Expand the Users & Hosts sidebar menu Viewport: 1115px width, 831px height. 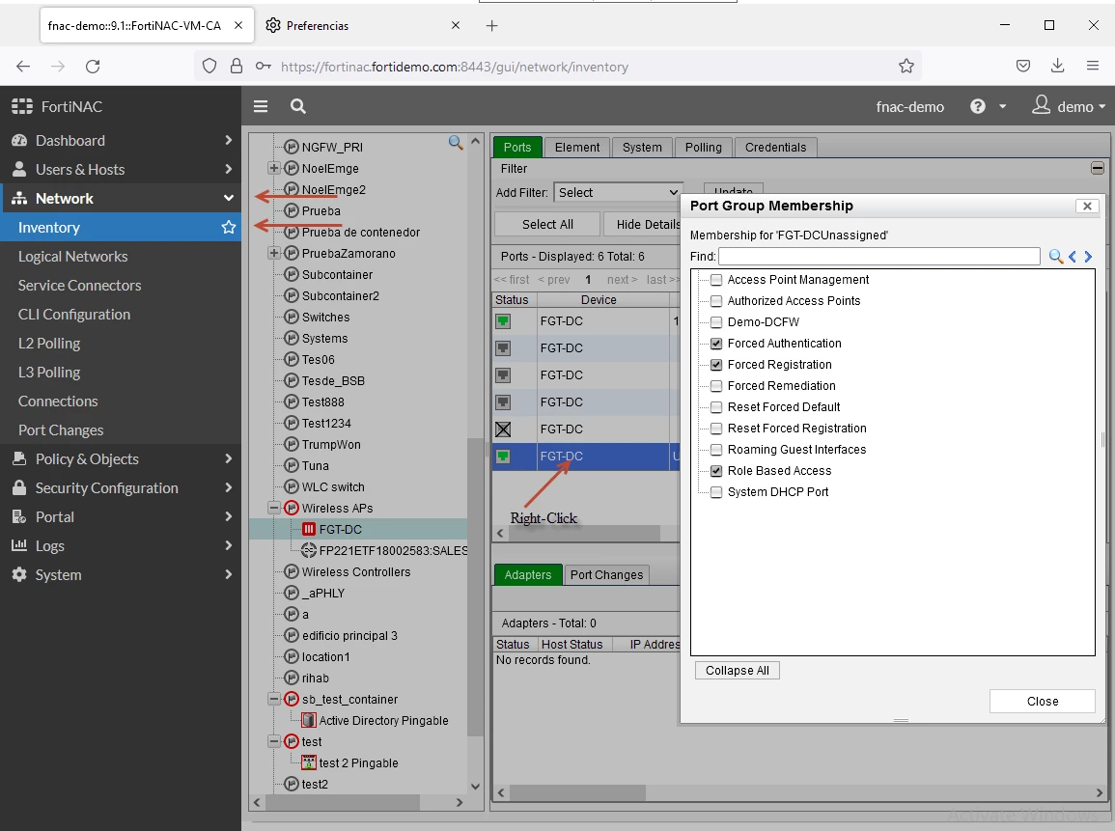(121, 169)
